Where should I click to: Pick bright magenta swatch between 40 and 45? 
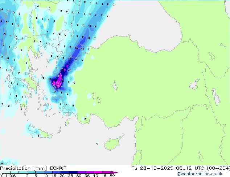click(98, 172)
